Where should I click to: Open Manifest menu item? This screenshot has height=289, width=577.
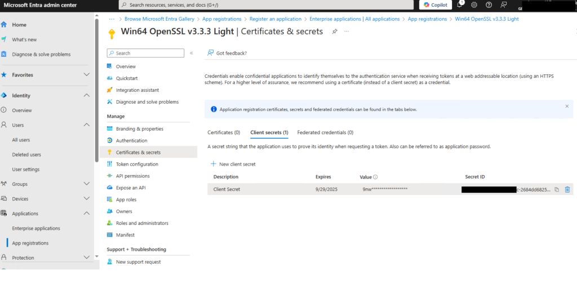point(125,234)
